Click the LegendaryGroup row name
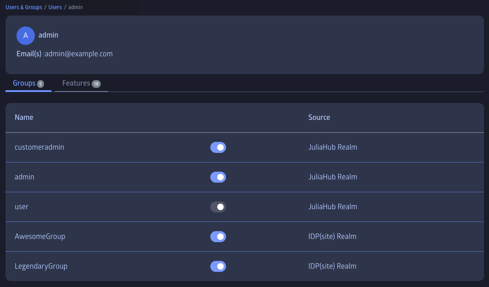489x287 pixels. point(41,266)
